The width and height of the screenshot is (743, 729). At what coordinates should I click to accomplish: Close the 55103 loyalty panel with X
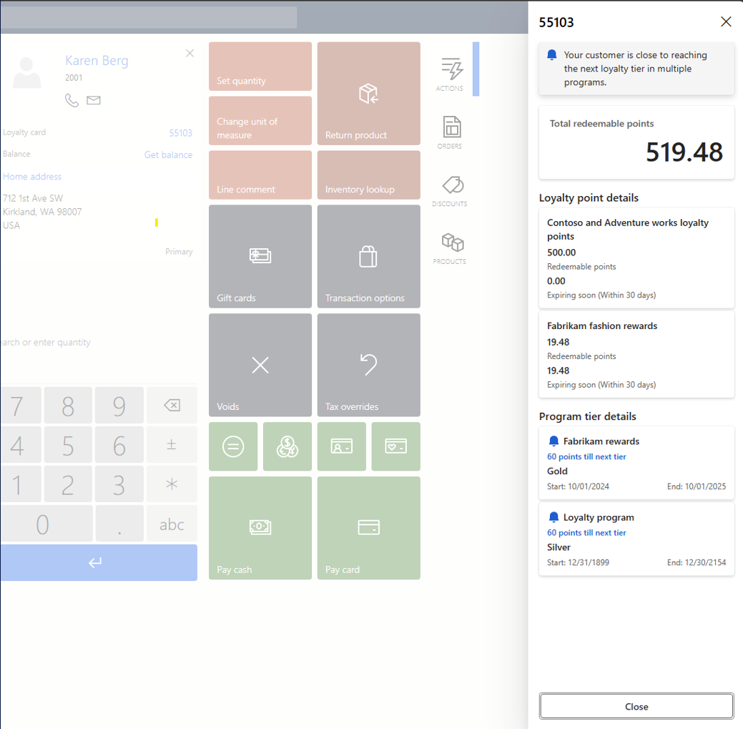725,21
